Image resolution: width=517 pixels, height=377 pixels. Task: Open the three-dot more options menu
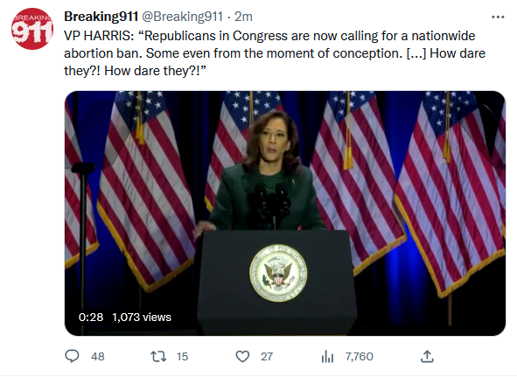coord(498,17)
